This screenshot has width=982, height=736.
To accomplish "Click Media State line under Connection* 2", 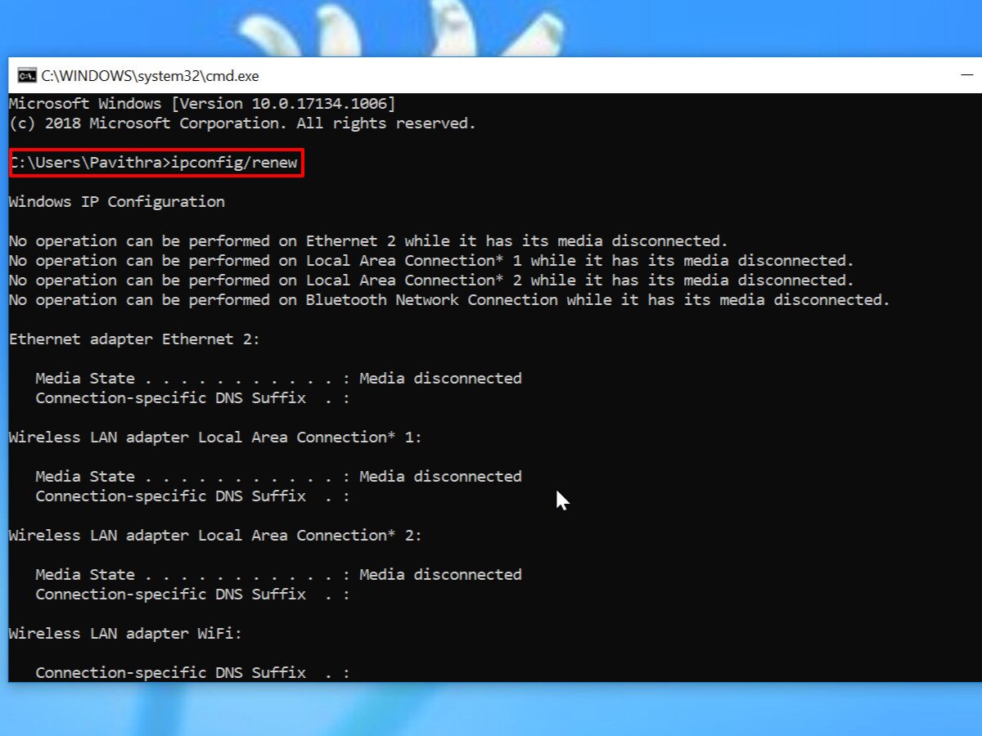I will (278, 575).
